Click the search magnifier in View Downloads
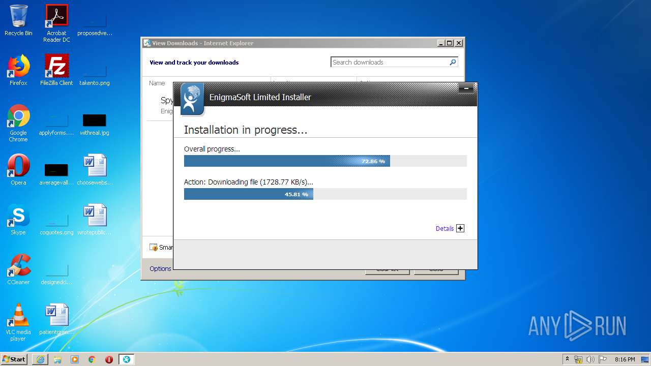 (x=453, y=62)
